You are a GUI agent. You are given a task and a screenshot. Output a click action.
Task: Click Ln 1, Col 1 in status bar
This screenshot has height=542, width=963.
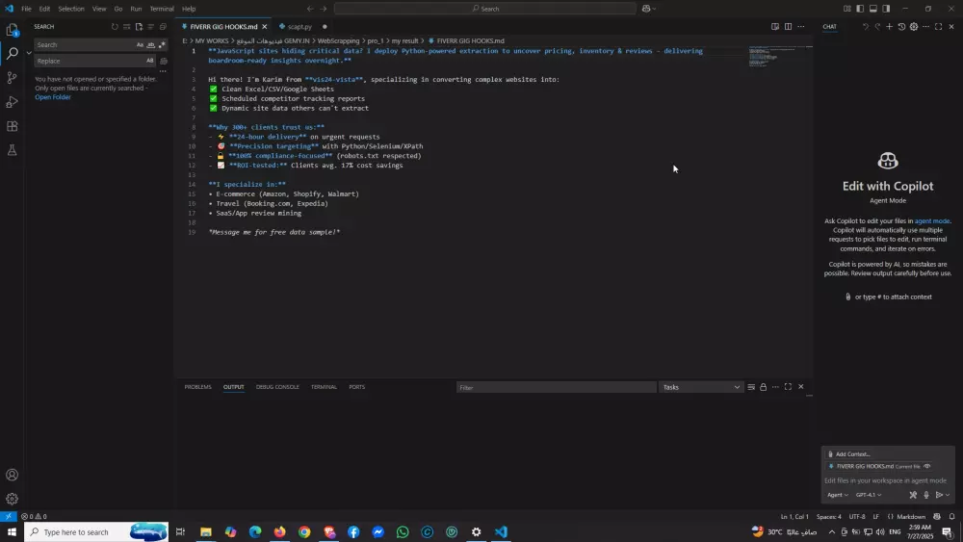click(794, 517)
